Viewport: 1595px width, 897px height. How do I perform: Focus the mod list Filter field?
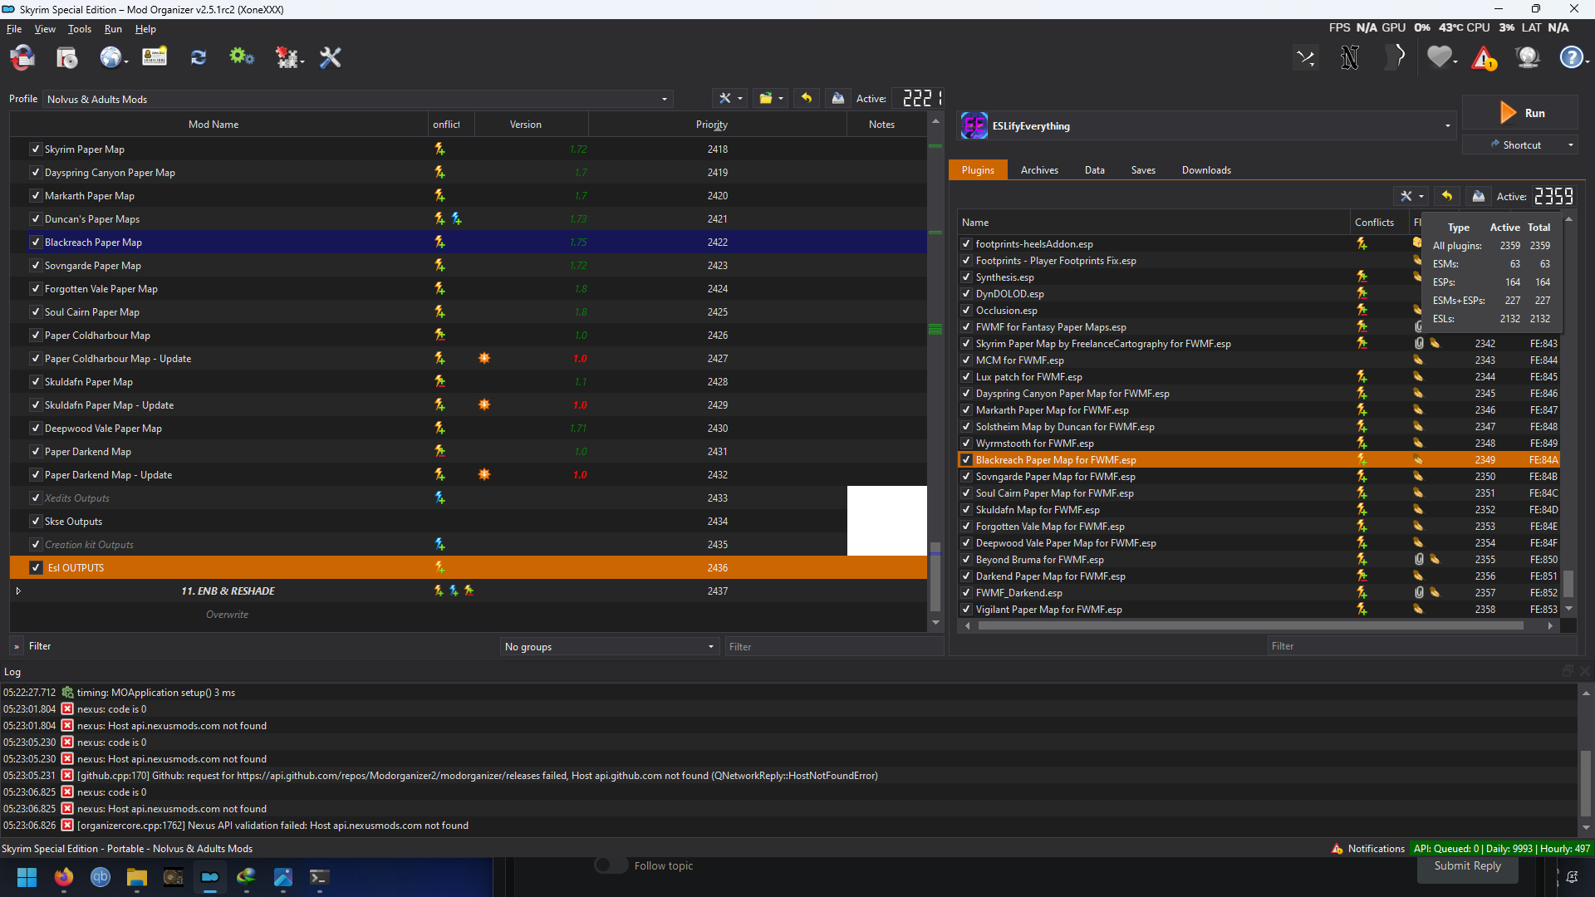[834, 647]
